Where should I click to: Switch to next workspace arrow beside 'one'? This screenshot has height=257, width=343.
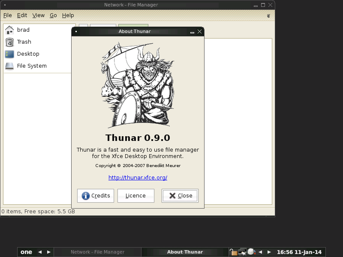pos(49,252)
